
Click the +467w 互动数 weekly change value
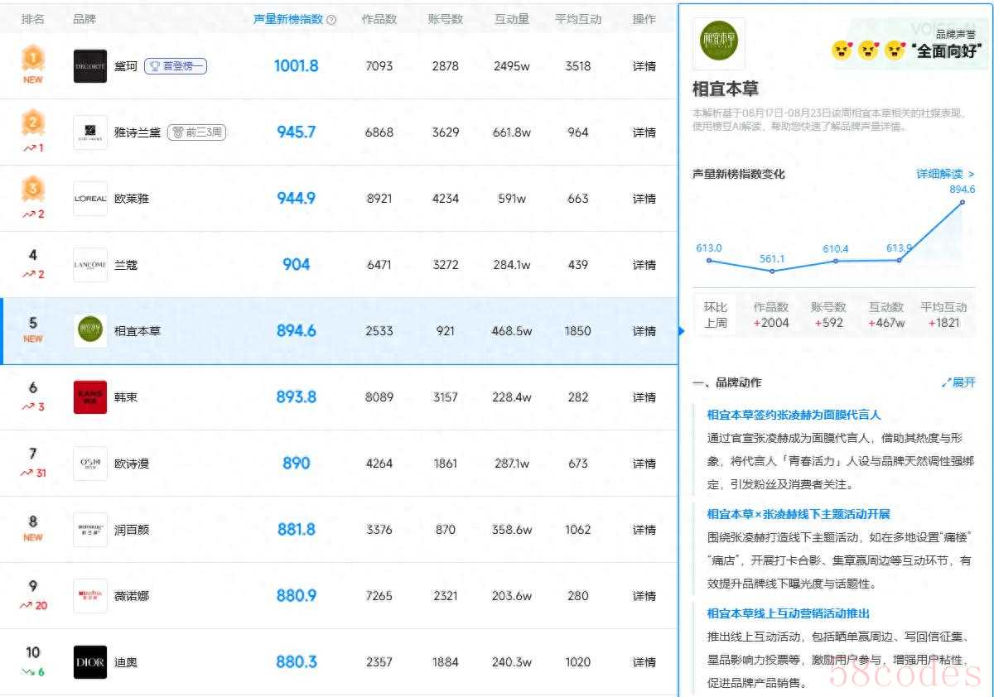click(886, 323)
